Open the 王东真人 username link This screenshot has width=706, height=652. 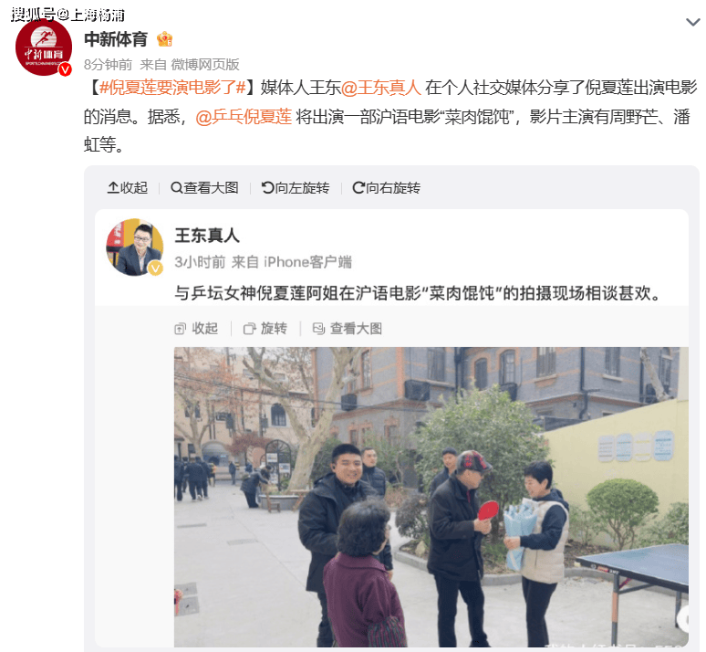pos(207,236)
